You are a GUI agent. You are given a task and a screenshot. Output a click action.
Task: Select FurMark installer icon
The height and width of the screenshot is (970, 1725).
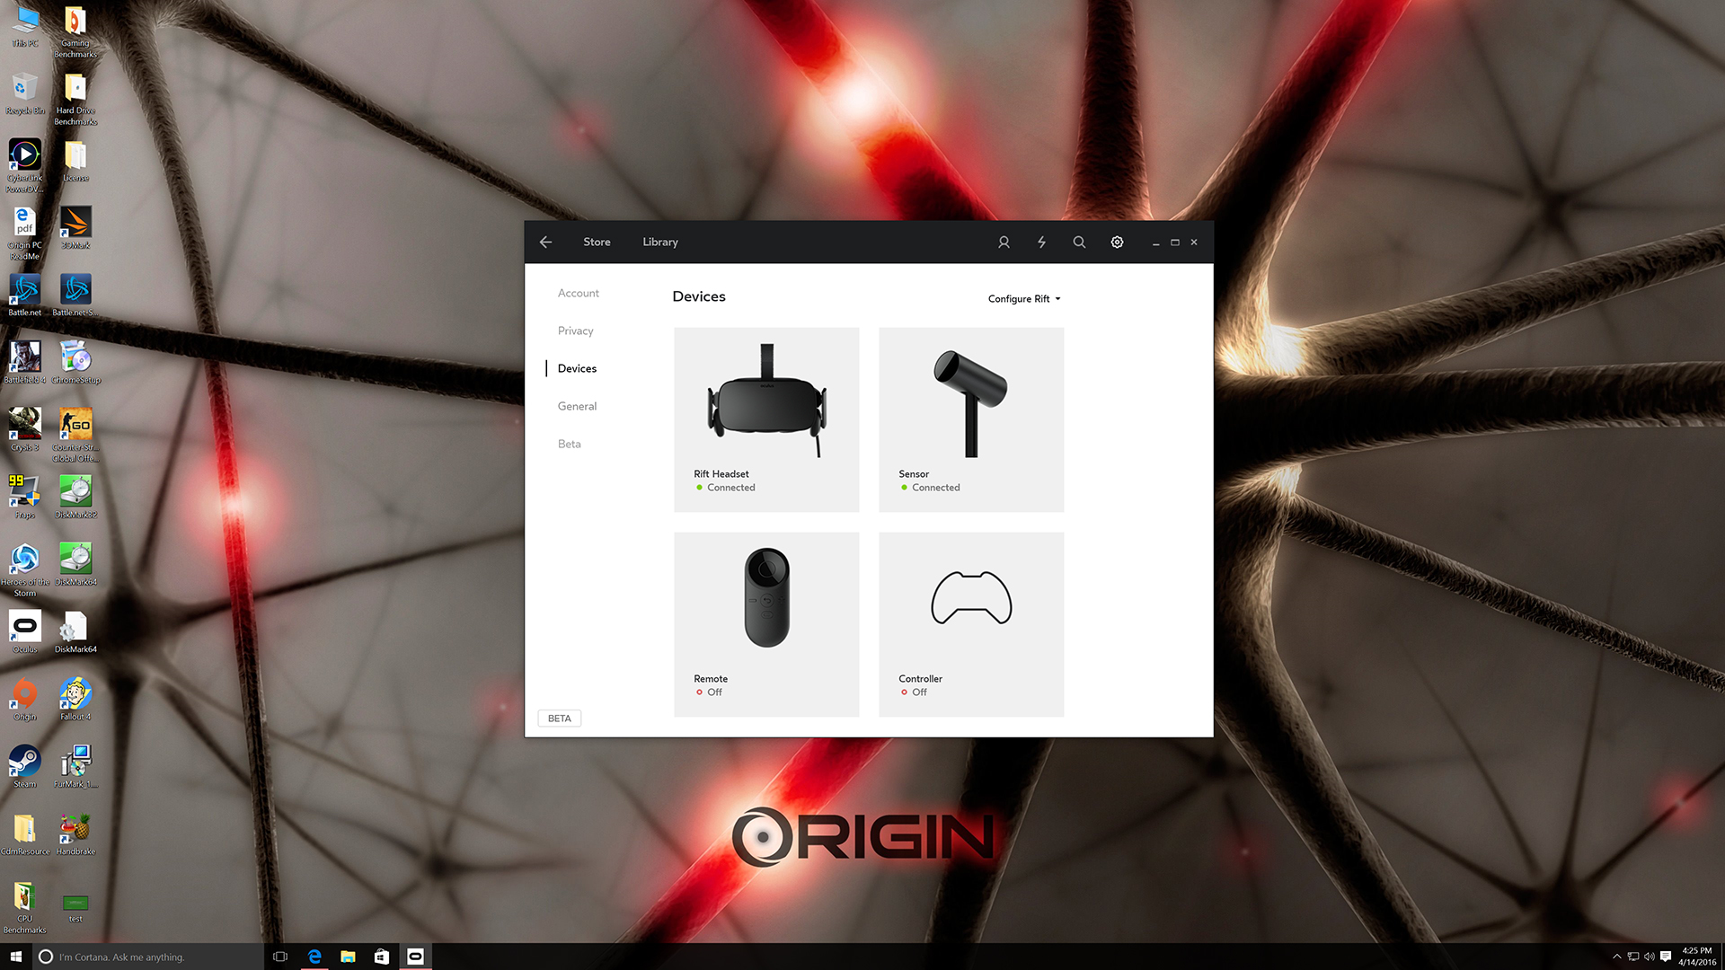(75, 767)
